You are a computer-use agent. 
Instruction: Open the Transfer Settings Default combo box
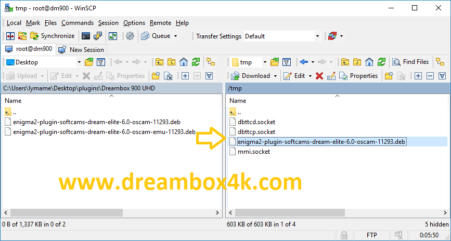(282, 36)
